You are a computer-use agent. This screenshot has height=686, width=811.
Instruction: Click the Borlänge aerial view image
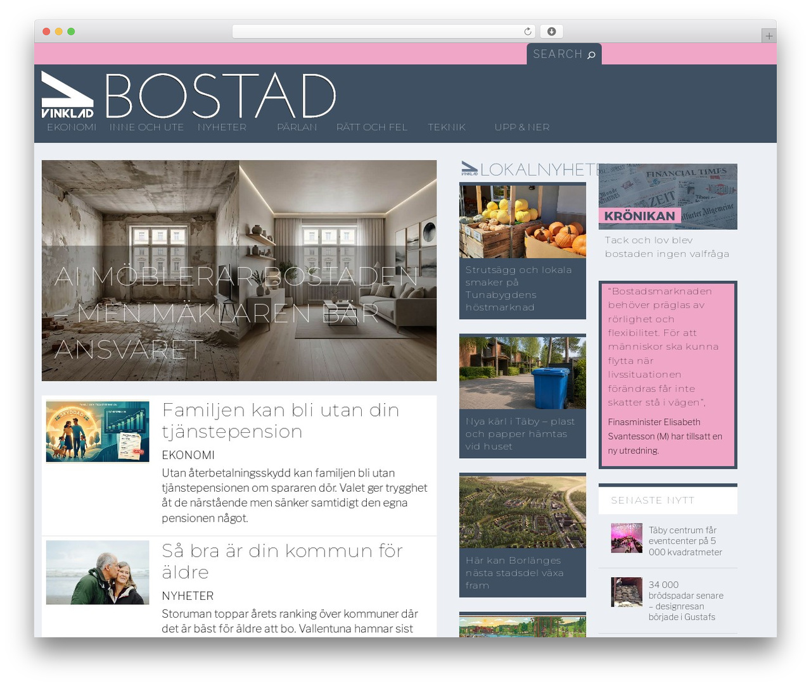[x=523, y=512]
